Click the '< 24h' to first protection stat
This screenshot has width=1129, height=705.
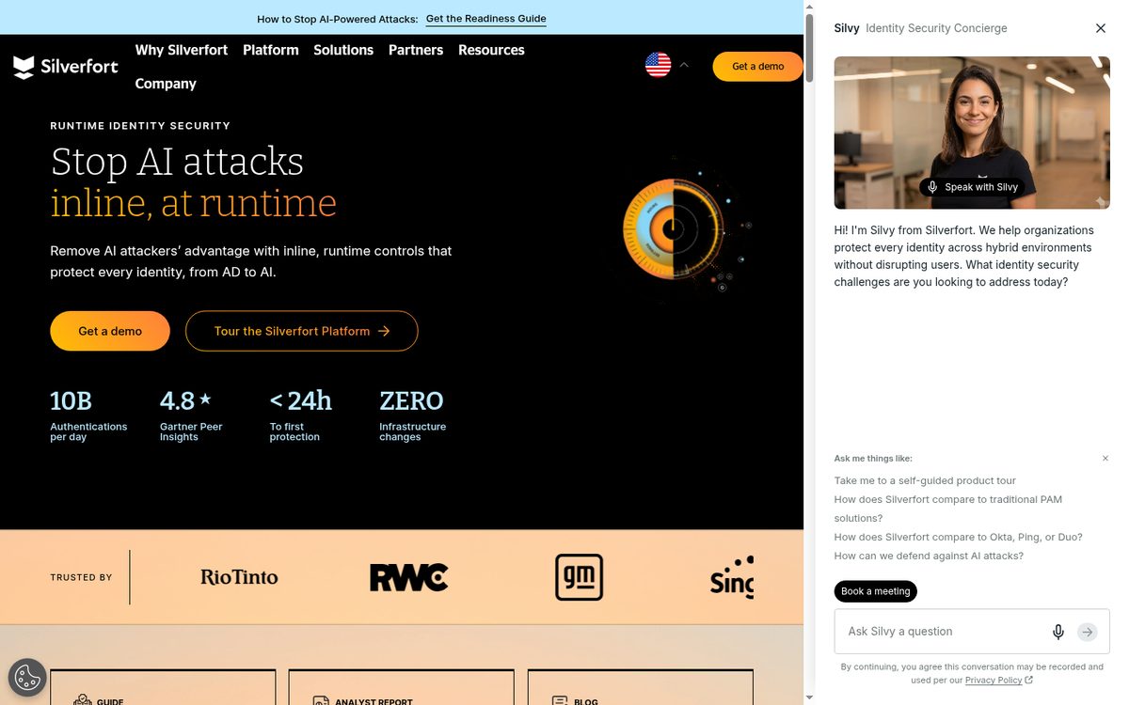[301, 415]
